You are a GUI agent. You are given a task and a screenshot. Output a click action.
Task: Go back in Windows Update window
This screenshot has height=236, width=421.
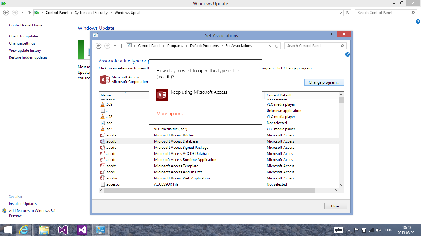(6, 13)
